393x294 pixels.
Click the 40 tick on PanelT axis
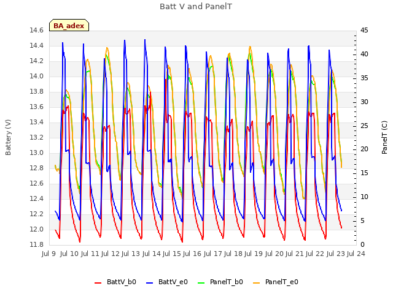(364, 55)
